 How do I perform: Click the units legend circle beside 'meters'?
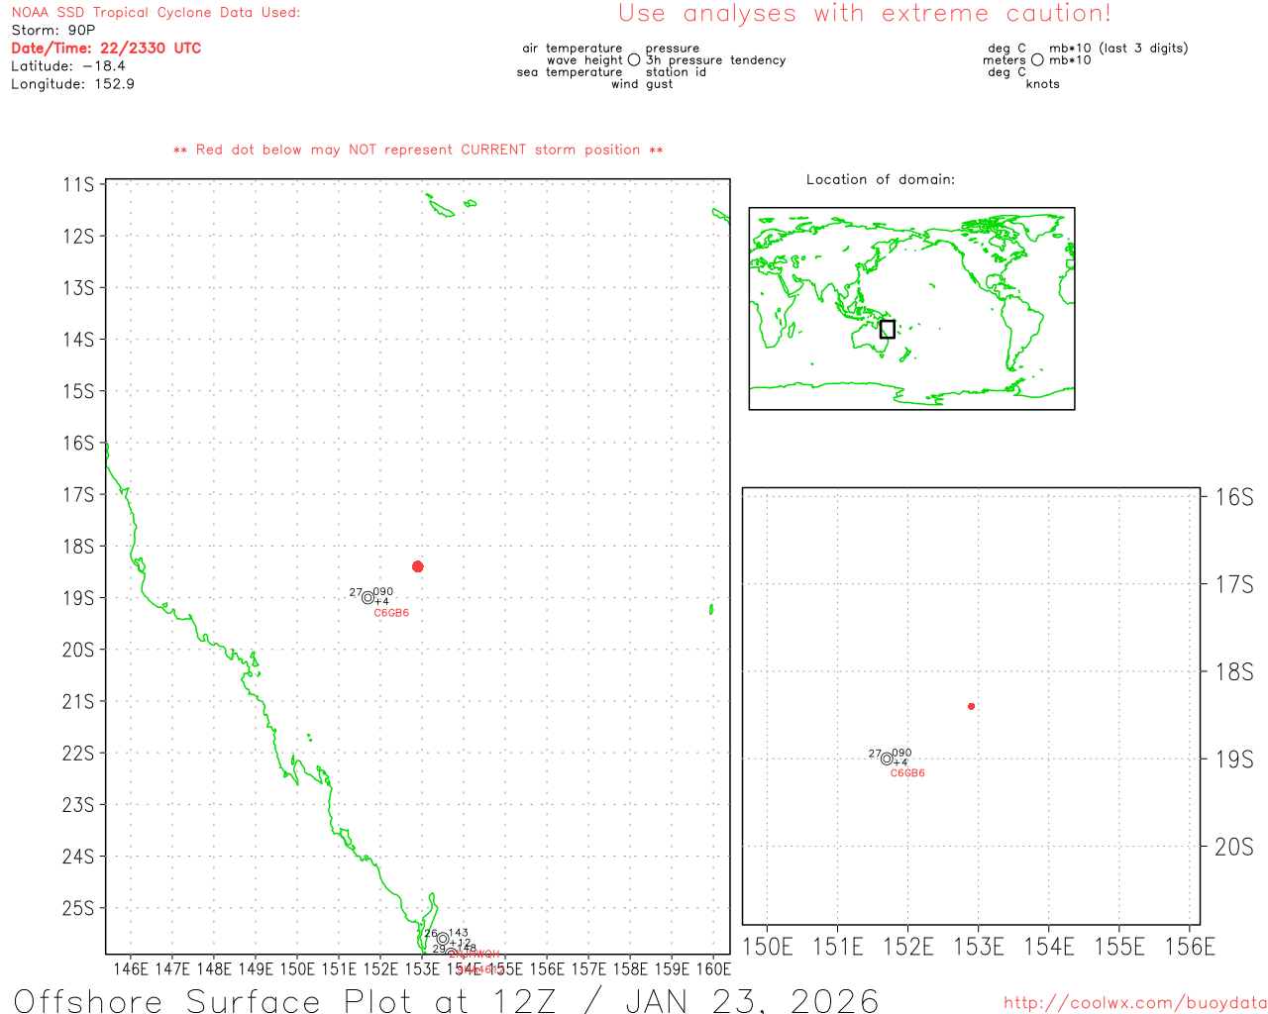point(1037,59)
